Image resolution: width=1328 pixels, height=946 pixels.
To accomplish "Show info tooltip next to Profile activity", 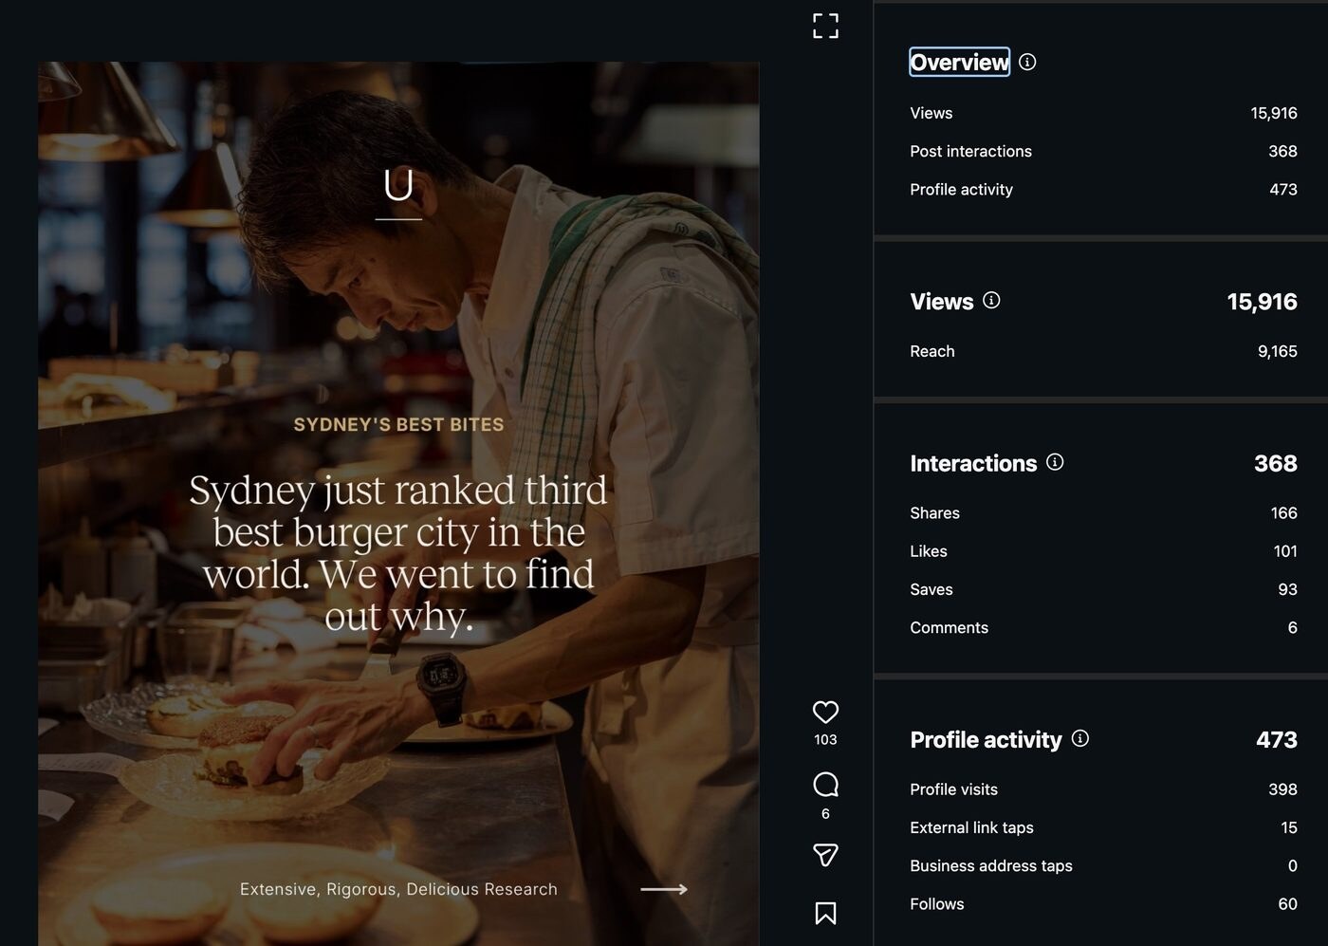I will tap(1080, 738).
